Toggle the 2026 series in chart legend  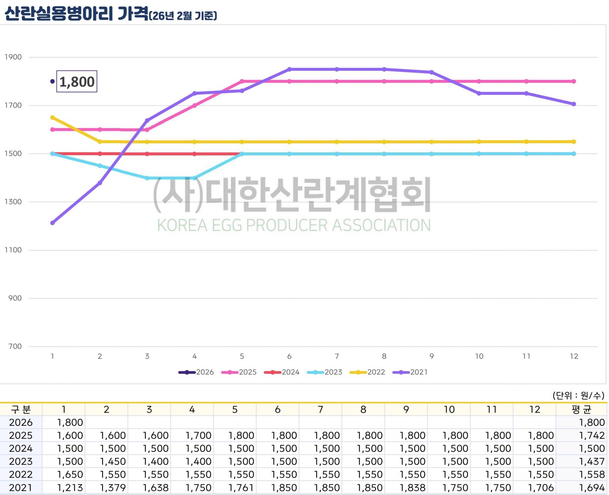point(196,372)
